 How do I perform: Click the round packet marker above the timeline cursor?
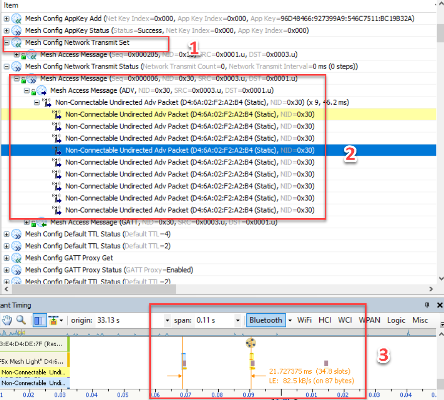point(251,343)
